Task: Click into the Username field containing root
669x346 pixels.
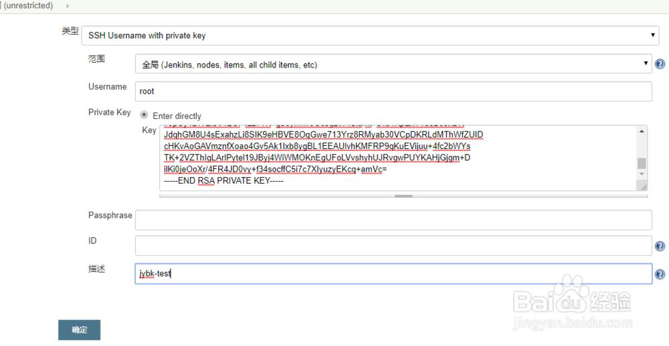Action: [393, 91]
